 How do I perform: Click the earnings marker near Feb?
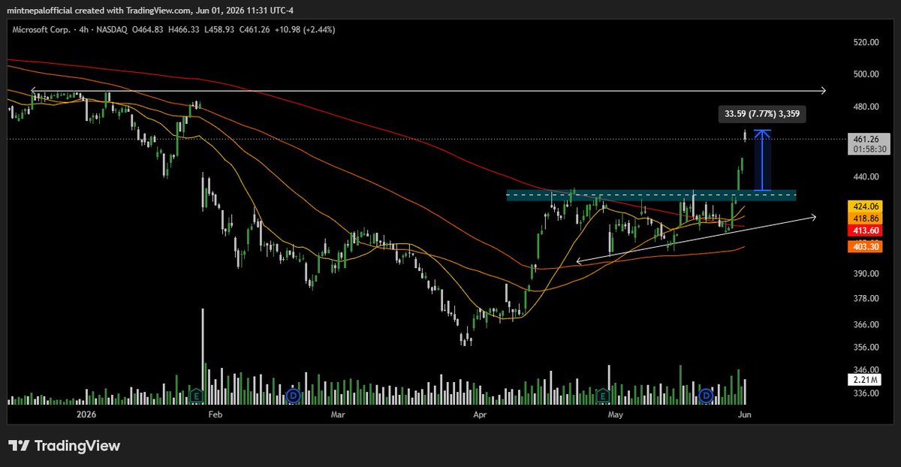click(197, 395)
